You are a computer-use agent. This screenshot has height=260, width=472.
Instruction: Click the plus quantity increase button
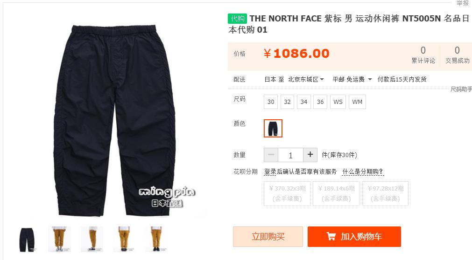[x=310, y=155]
